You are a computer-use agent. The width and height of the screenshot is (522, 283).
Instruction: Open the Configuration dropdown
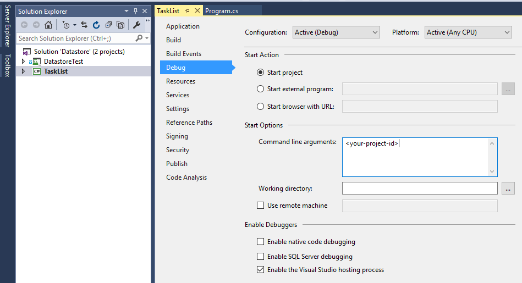tap(336, 32)
